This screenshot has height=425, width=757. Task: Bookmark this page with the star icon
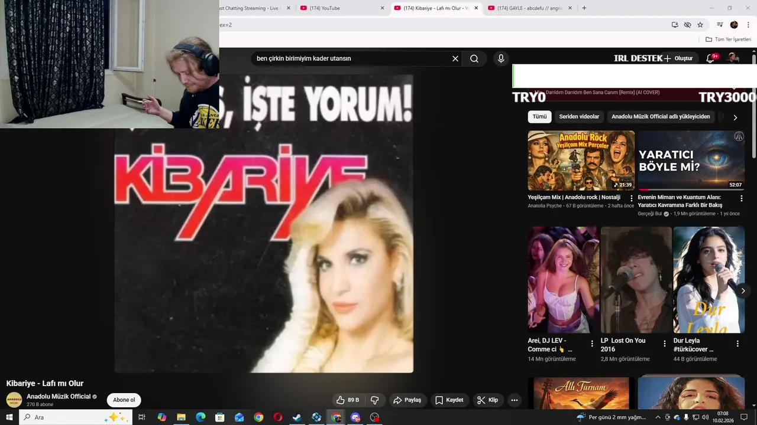(x=700, y=25)
